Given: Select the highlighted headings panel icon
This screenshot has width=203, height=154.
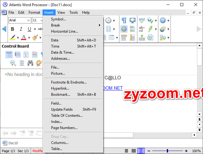Looking at the screenshot, I should 9,55.
